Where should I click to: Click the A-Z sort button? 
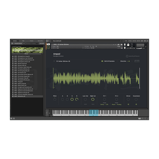click(24, 43)
